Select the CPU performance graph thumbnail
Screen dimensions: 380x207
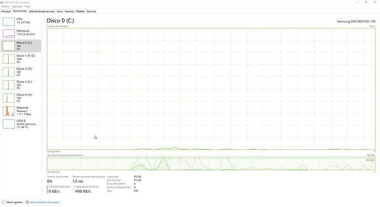9,21
